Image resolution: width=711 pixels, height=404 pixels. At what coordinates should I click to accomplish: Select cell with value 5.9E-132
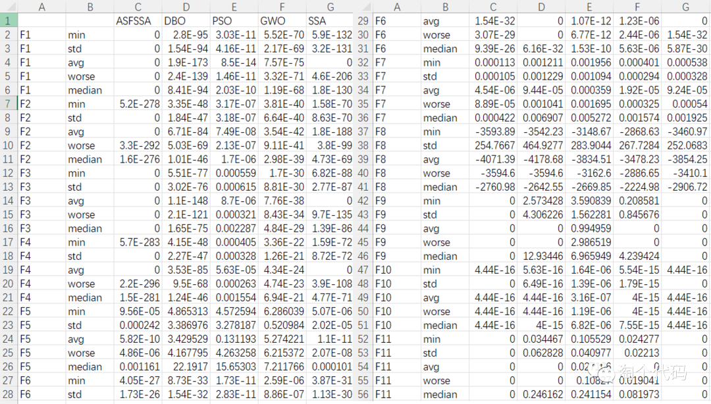click(330, 35)
